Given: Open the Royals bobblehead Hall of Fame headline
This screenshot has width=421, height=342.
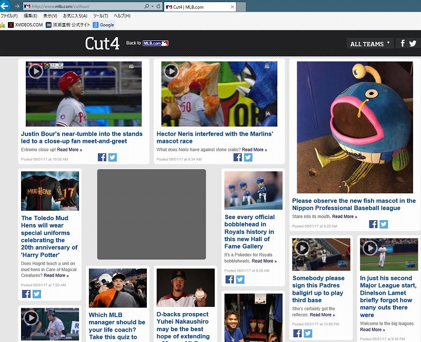Looking at the screenshot, I should click(x=249, y=232).
